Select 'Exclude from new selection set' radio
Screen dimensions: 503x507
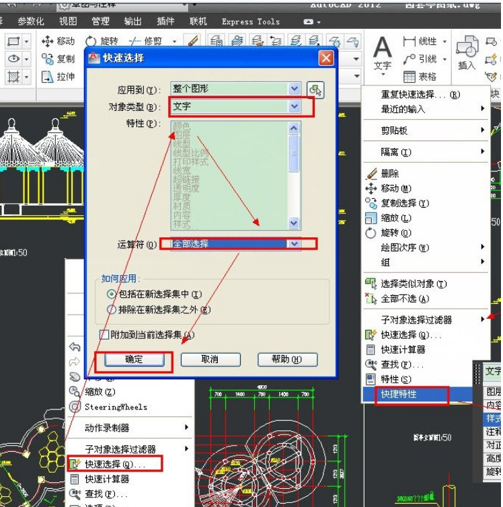pyautogui.click(x=111, y=309)
